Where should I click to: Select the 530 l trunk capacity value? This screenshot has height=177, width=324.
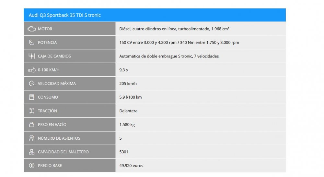[x=124, y=152]
